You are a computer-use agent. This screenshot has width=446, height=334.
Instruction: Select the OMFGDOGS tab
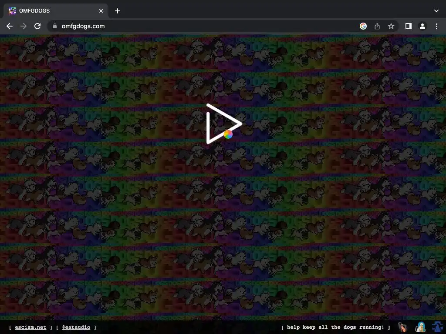tap(56, 11)
